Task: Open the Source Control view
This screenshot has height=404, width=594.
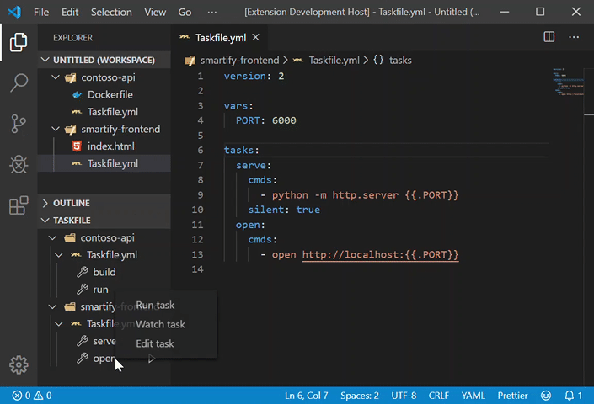Action: 19,124
